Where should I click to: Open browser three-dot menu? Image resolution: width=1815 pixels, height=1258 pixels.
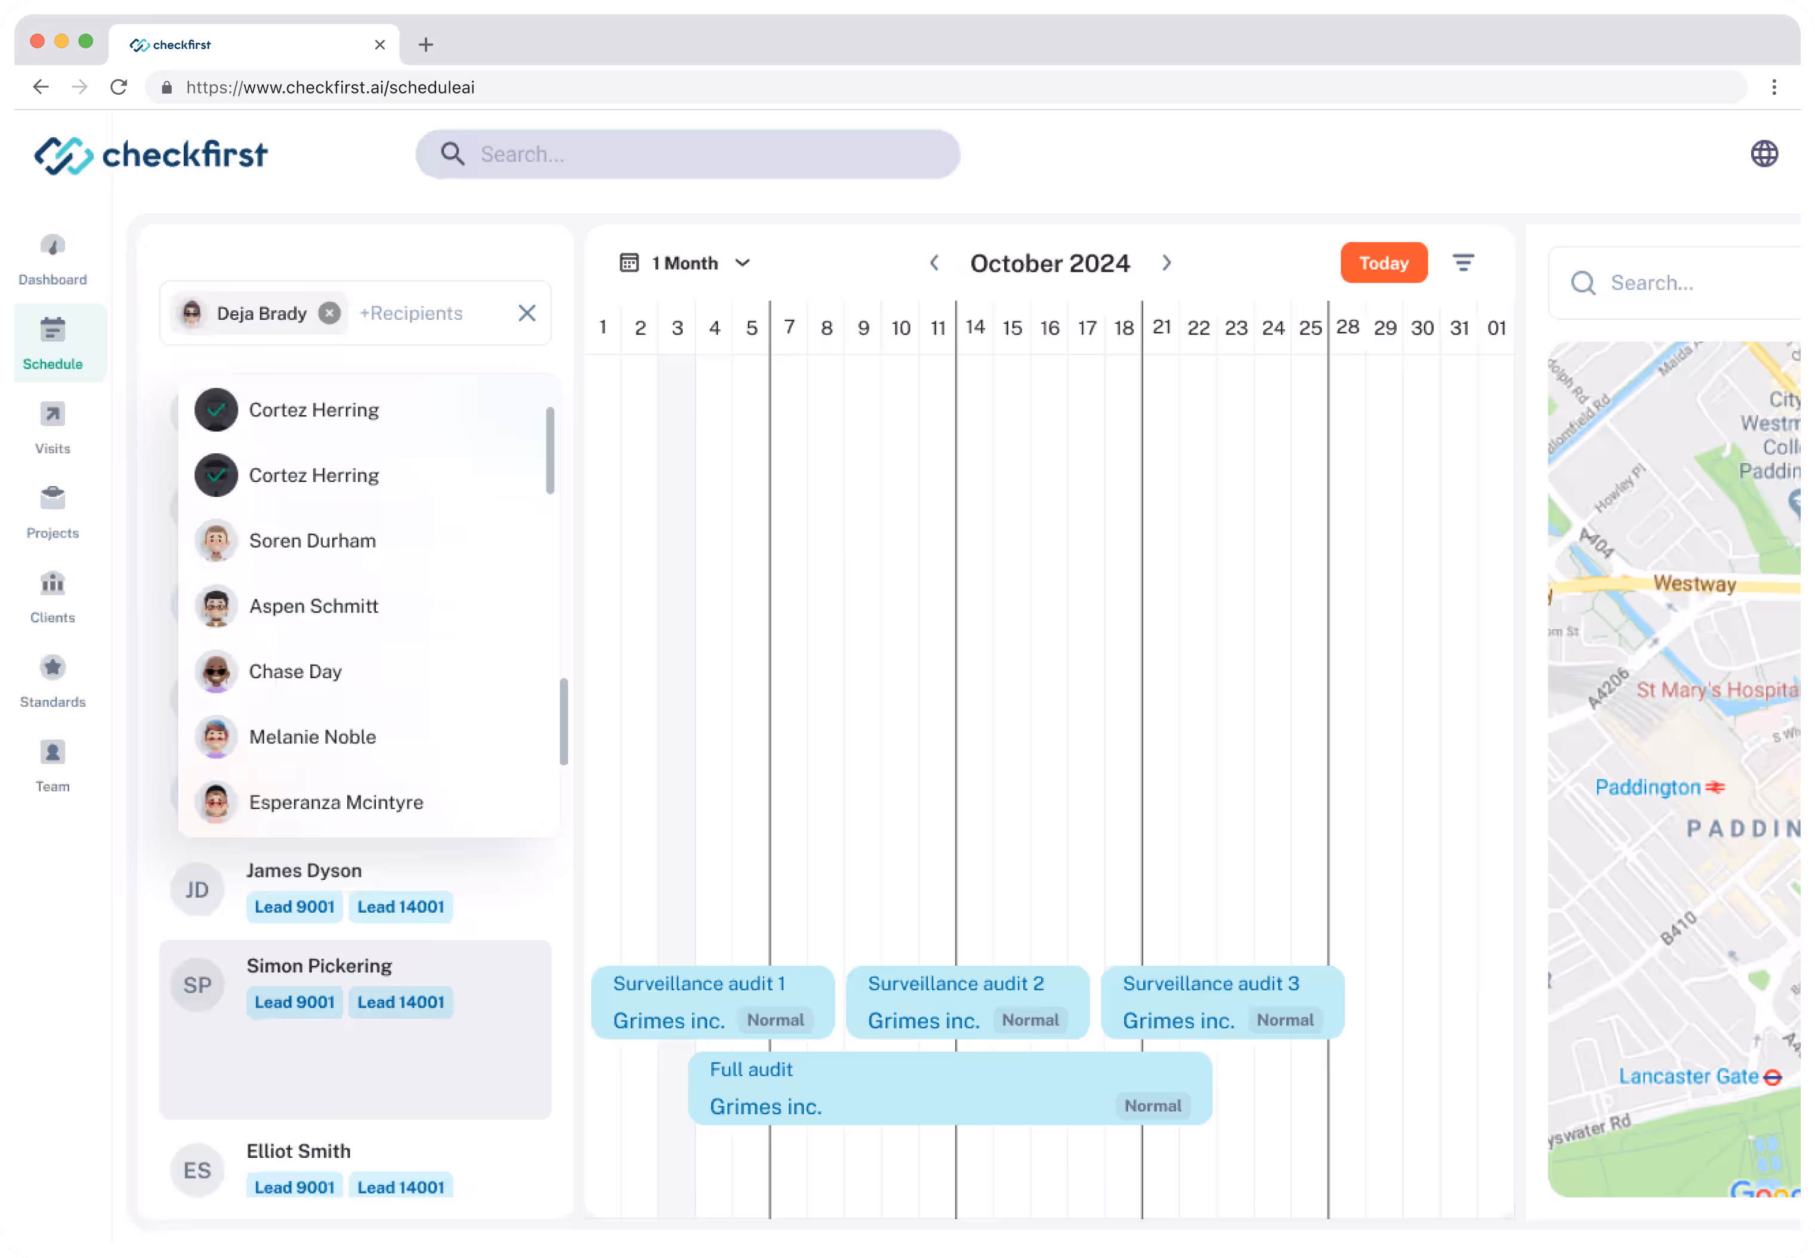[x=1774, y=86]
